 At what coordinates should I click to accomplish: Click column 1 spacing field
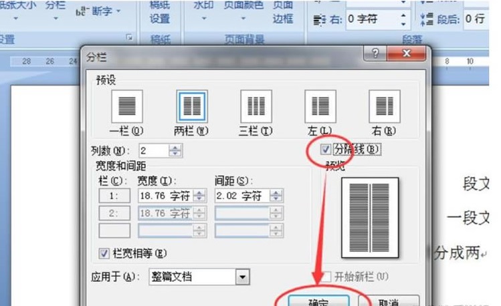click(x=242, y=196)
